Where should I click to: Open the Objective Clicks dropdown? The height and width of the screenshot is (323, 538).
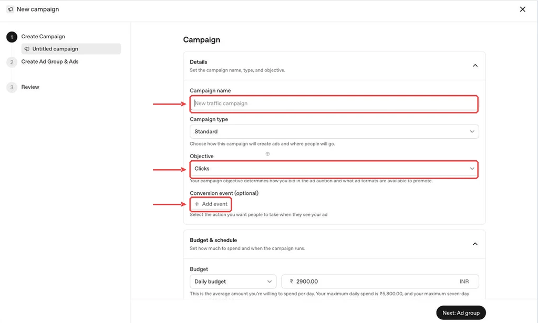coord(334,169)
